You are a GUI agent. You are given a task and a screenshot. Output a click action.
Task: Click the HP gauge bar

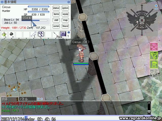[x=38, y=7]
